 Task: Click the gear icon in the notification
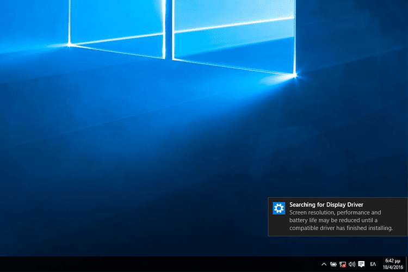[x=279, y=208]
